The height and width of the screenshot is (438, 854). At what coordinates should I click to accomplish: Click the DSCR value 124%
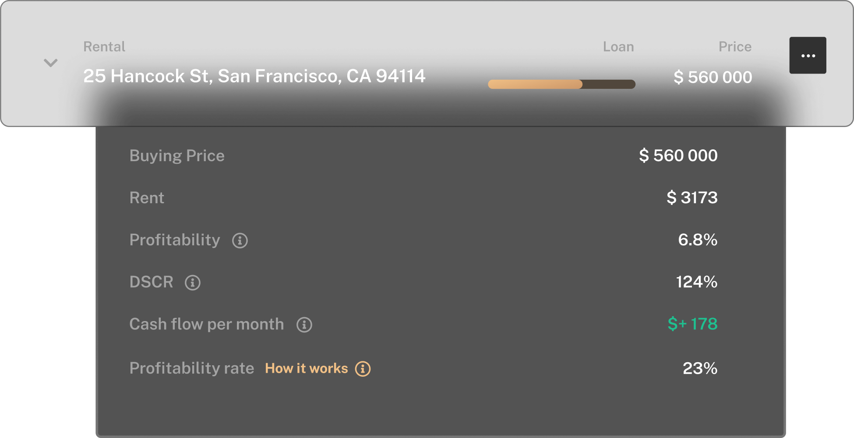tap(696, 282)
